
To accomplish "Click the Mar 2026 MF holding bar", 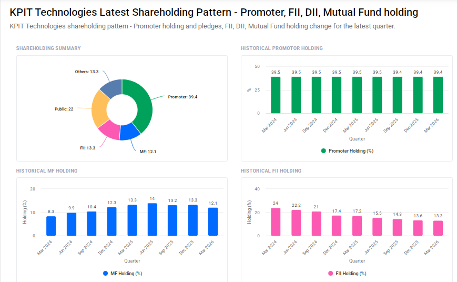I will pyautogui.click(x=213, y=221).
